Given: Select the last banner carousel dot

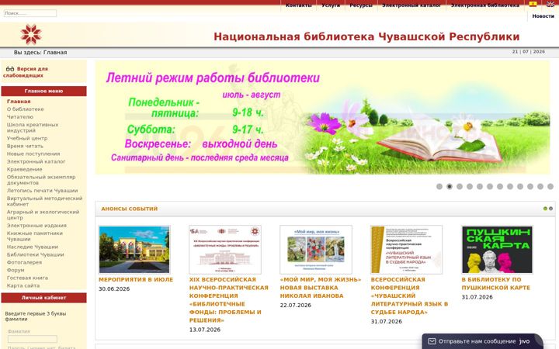Looking at the screenshot, I should coord(550,186).
